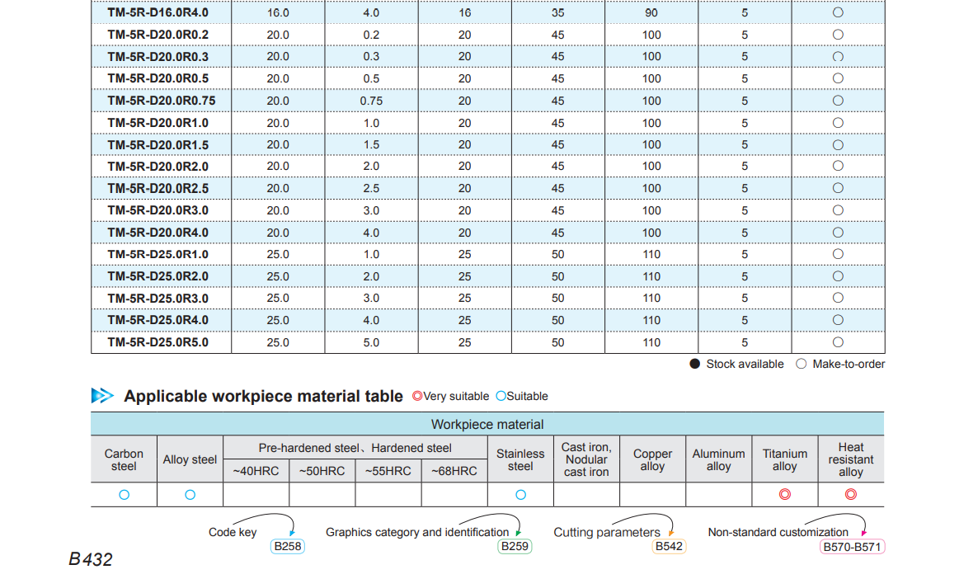Click the blue circle under Alloy steel
This screenshot has width=978, height=579.
(190, 495)
